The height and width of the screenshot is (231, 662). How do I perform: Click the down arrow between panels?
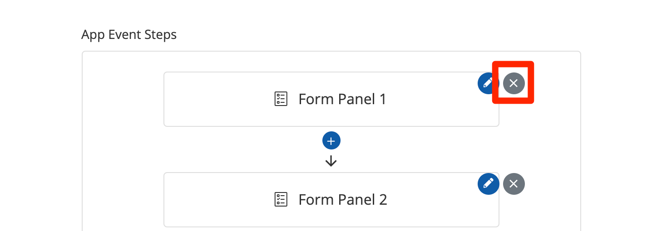pos(331,161)
